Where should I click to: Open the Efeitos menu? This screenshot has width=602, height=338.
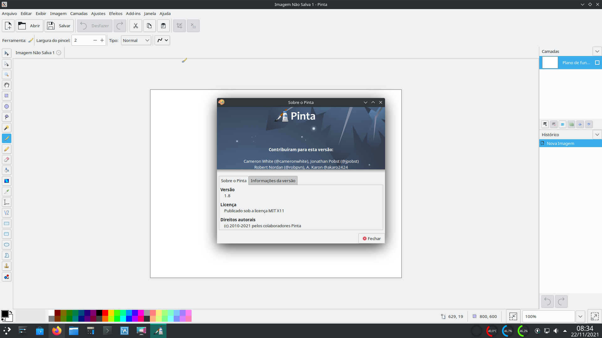(x=115, y=13)
